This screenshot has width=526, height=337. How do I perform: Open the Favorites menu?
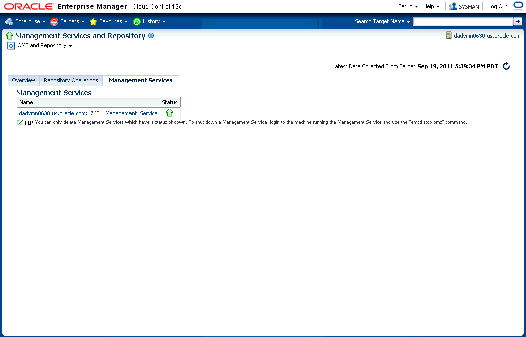(x=114, y=21)
